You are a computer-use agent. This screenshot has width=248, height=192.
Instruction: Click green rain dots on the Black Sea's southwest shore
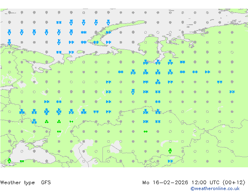(x=22, y=161)
